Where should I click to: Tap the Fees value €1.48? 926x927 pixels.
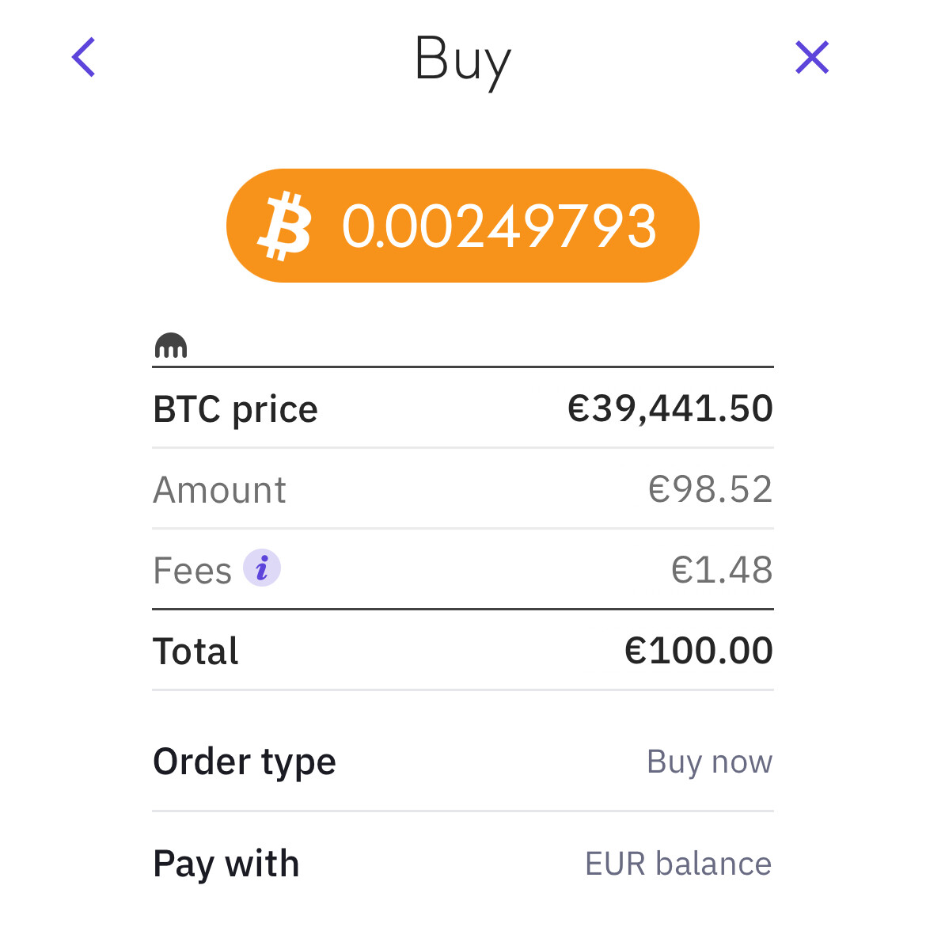click(x=722, y=570)
